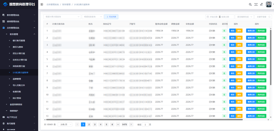Toggle fullscreen mode icon in header
The height and width of the screenshot is (131, 274).
256,4
